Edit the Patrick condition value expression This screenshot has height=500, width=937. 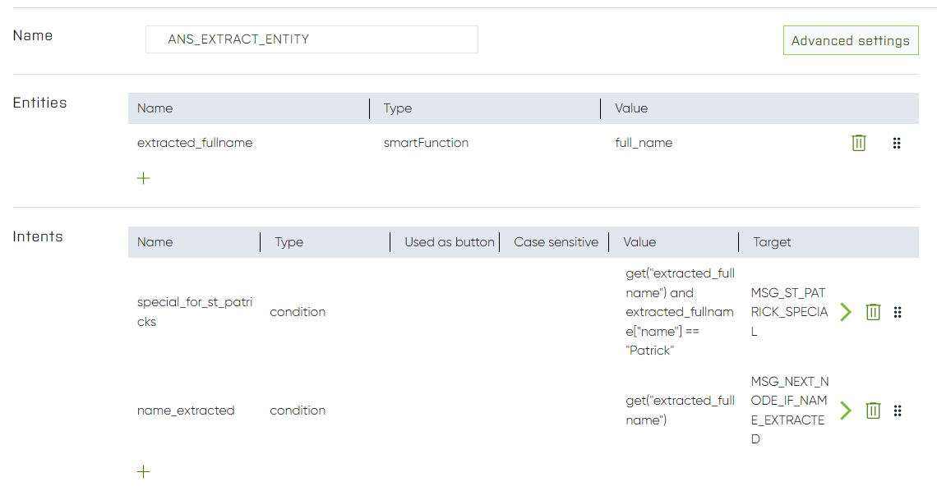click(680, 312)
